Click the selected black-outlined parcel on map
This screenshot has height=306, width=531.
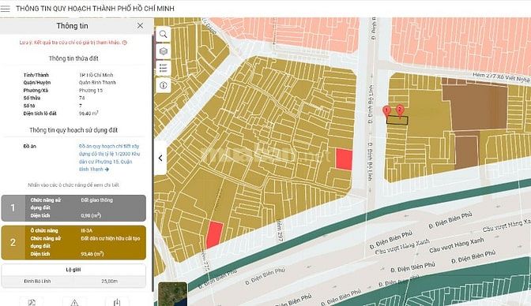pos(397,121)
